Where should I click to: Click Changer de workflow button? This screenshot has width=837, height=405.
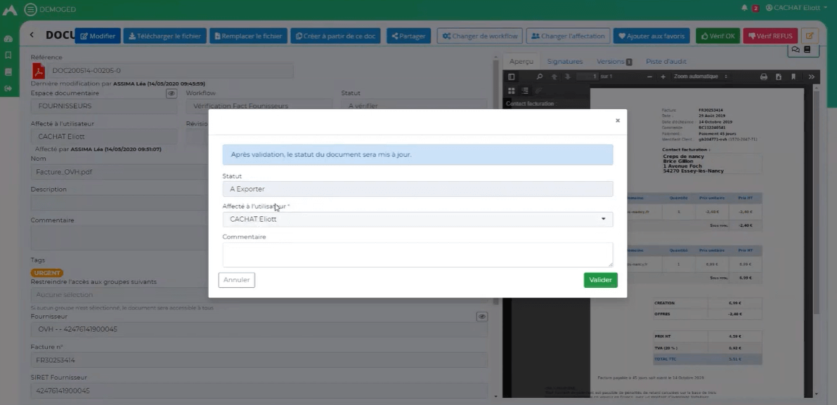[480, 36]
